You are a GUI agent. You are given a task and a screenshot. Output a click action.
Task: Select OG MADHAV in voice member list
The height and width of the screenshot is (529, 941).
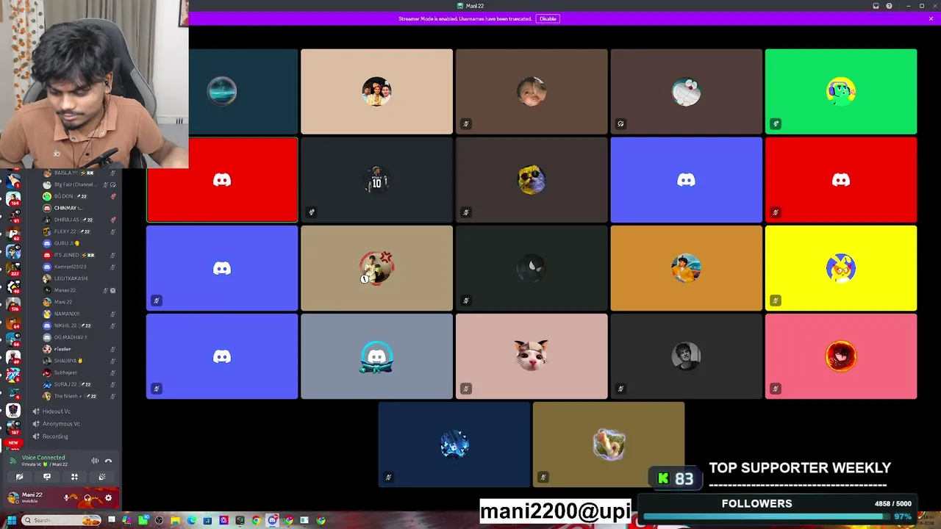point(79,337)
